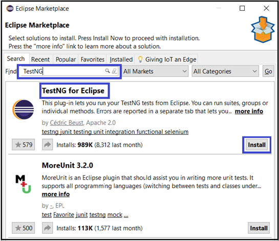Click the TestNG for Eclipse logo icon
Image resolution: width=279 pixels, height=241 pixels.
pyautogui.click(x=23, y=109)
